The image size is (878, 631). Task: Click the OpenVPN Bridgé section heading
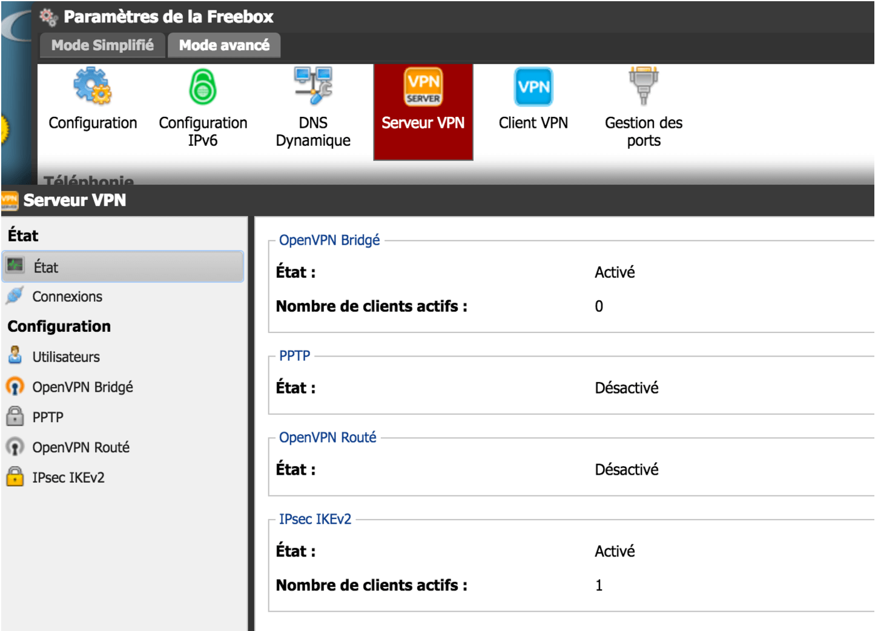coord(329,240)
